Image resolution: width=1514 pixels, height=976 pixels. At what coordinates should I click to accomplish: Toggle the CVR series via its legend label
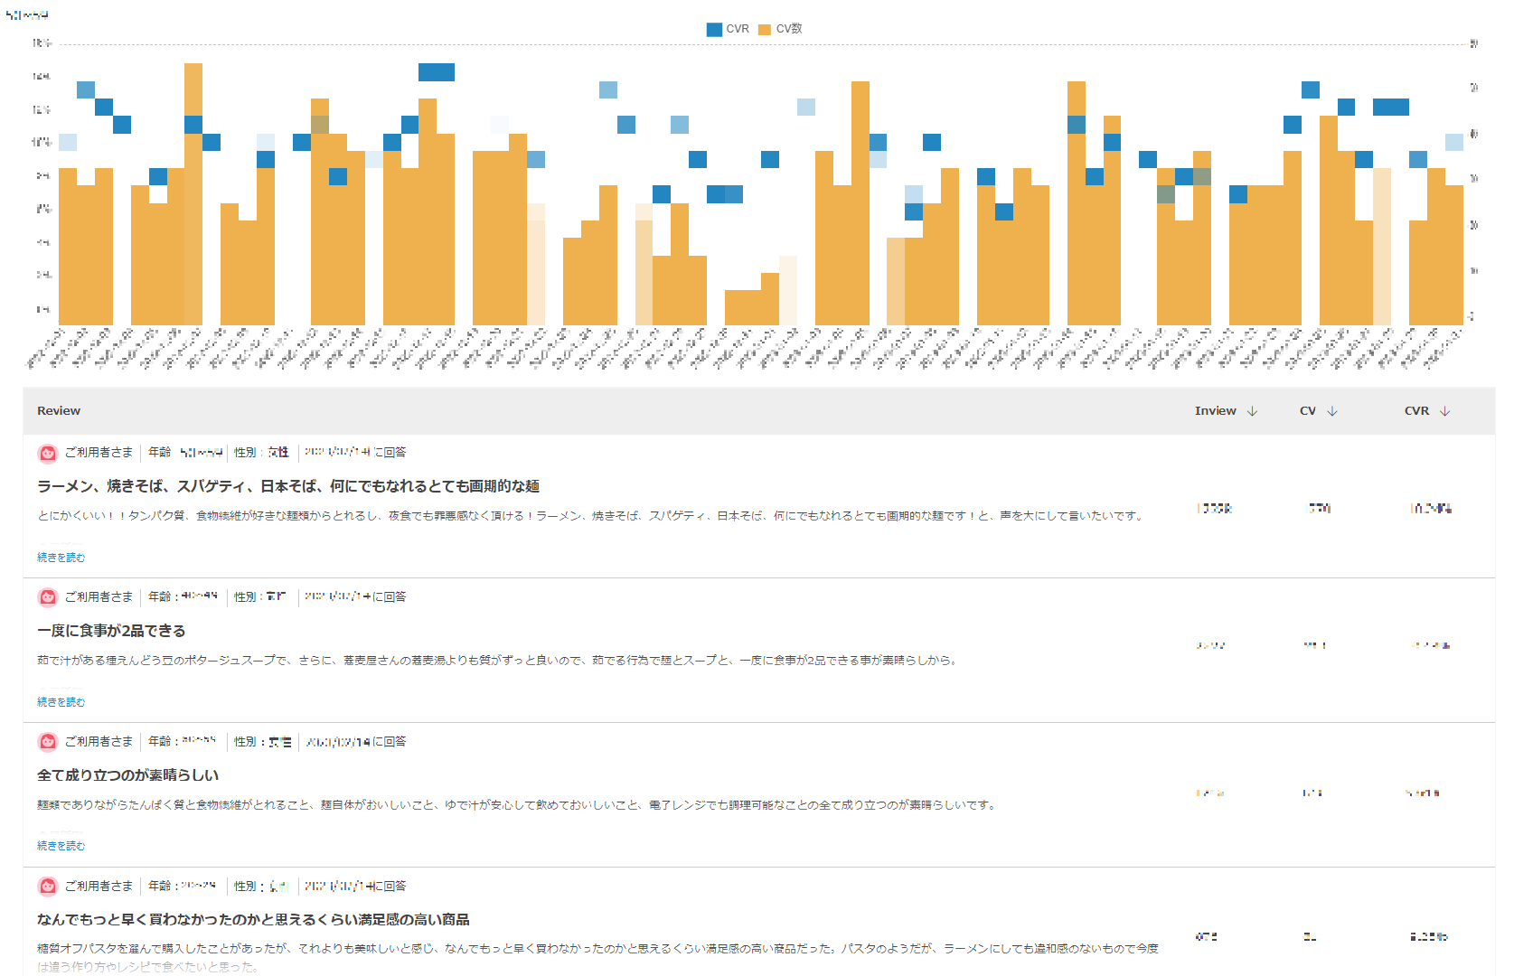[738, 29]
